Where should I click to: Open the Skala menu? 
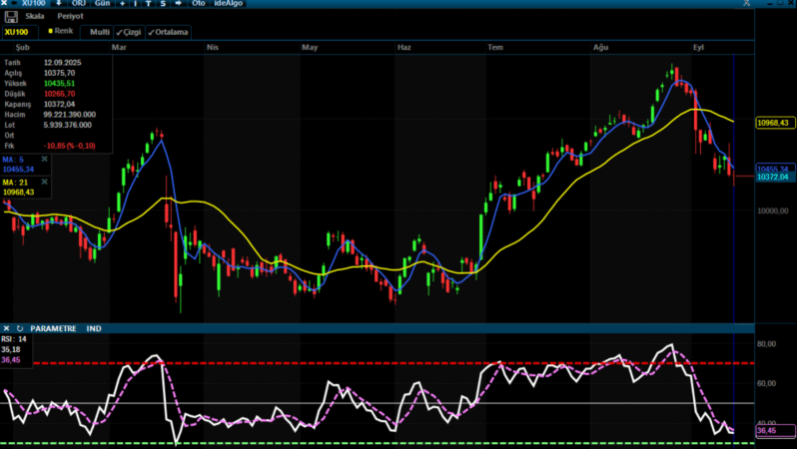[x=34, y=17]
